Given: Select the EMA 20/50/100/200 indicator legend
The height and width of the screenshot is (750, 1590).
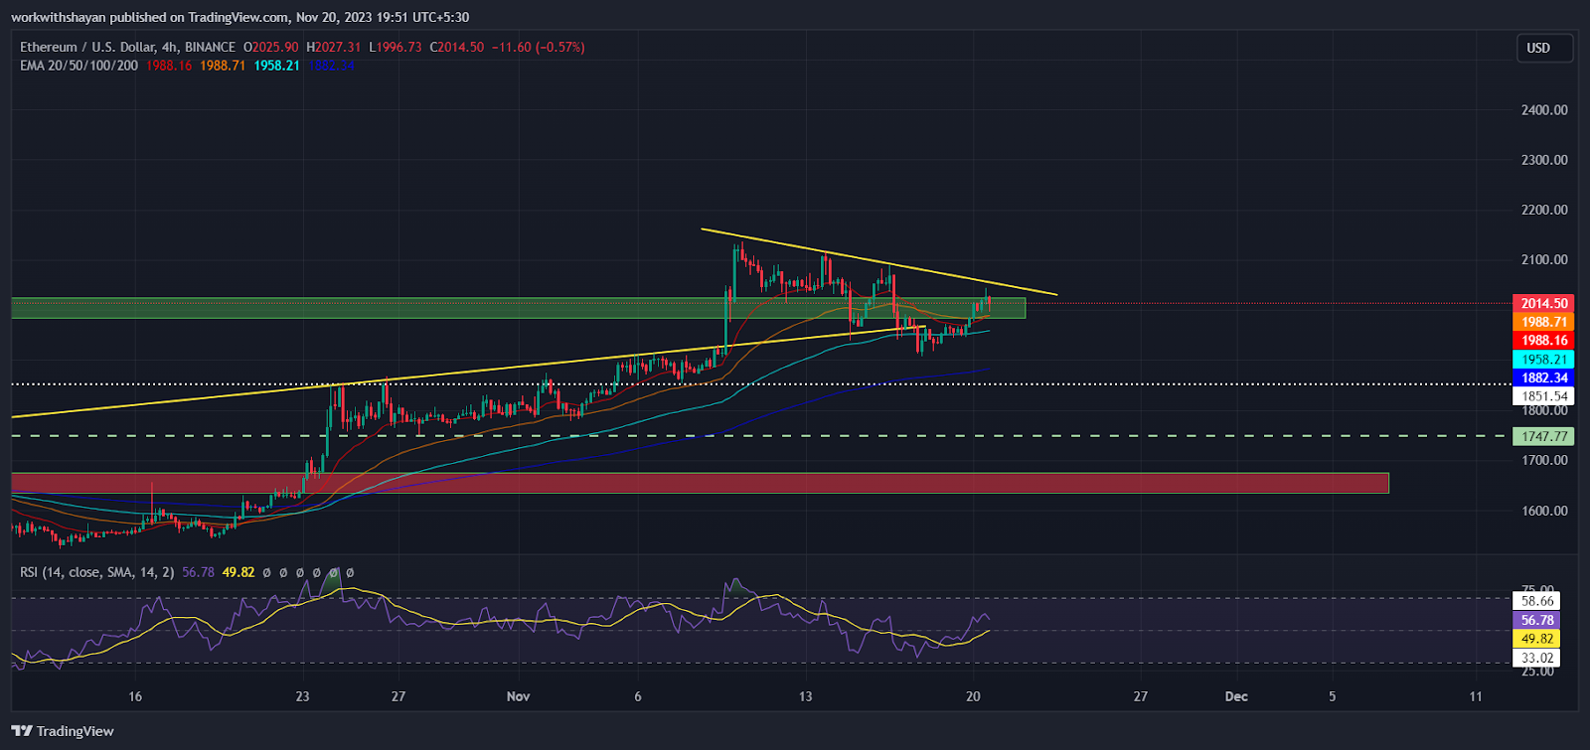Looking at the screenshot, I should pyautogui.click(x=79, y=66).
